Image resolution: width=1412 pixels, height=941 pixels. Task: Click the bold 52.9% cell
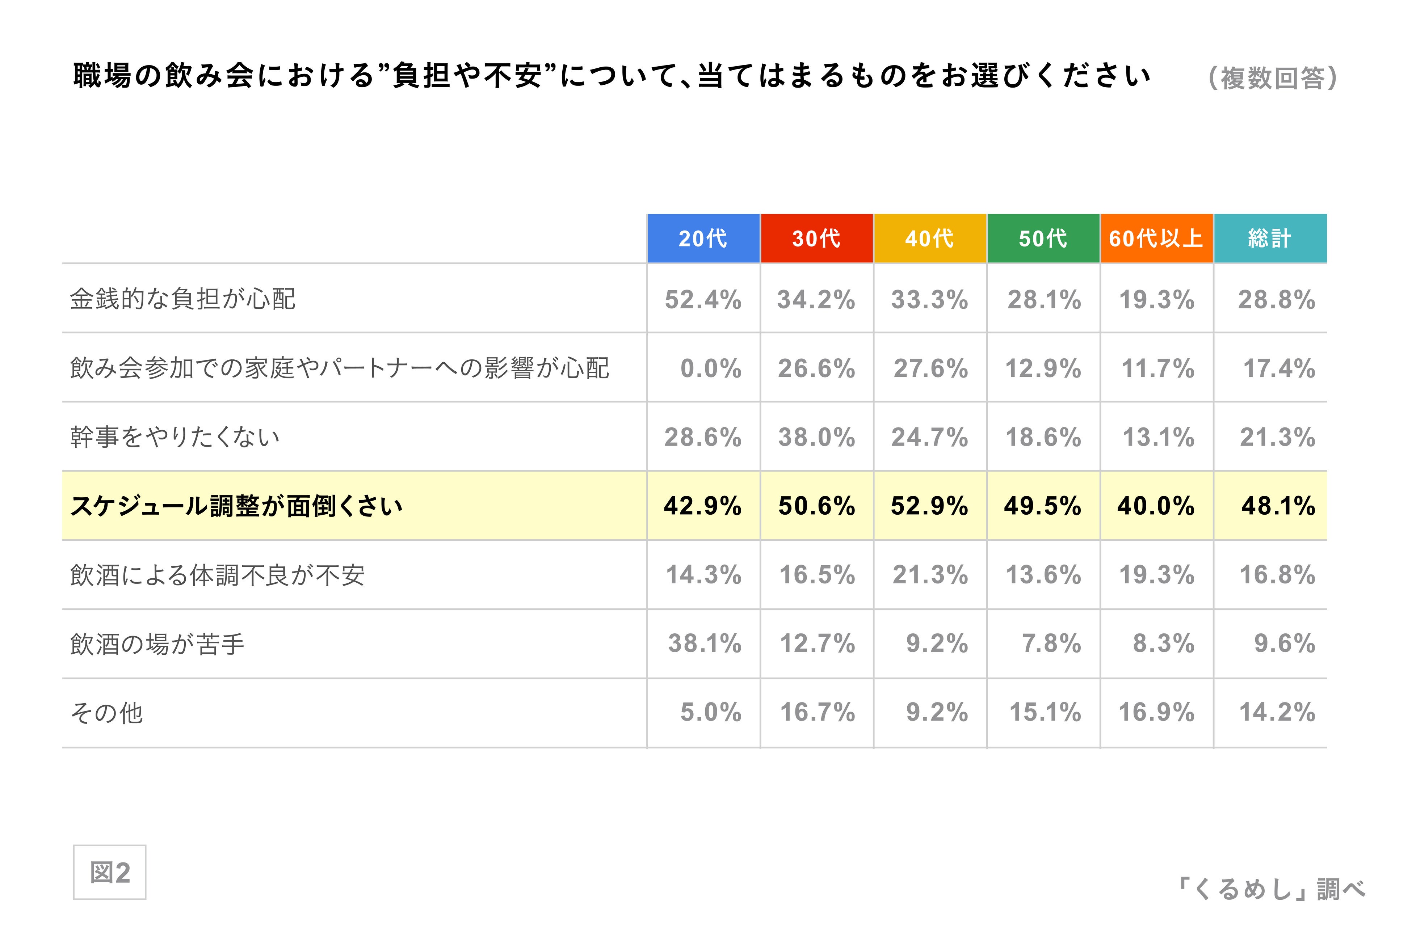(929, 506)
